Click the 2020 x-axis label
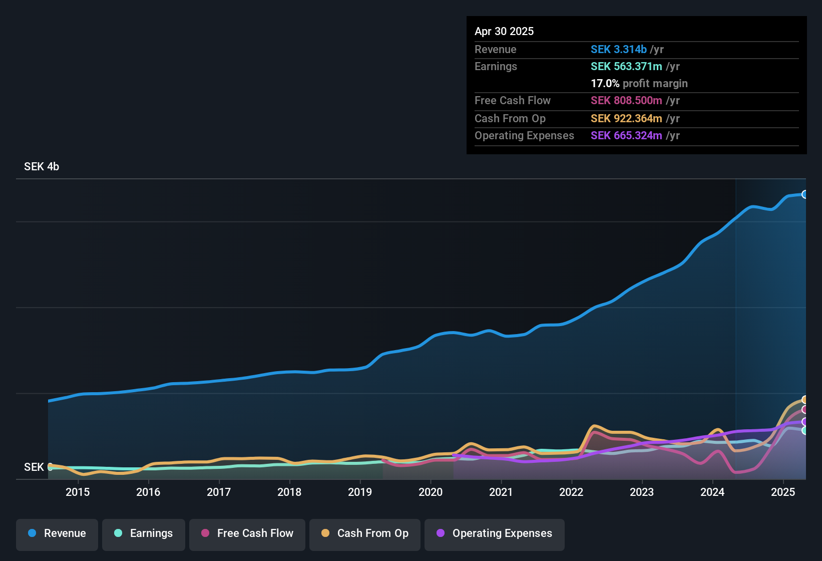 [431, 492]
